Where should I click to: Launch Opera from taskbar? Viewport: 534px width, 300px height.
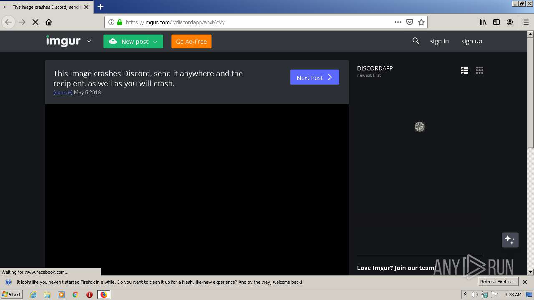click(89, 295)
